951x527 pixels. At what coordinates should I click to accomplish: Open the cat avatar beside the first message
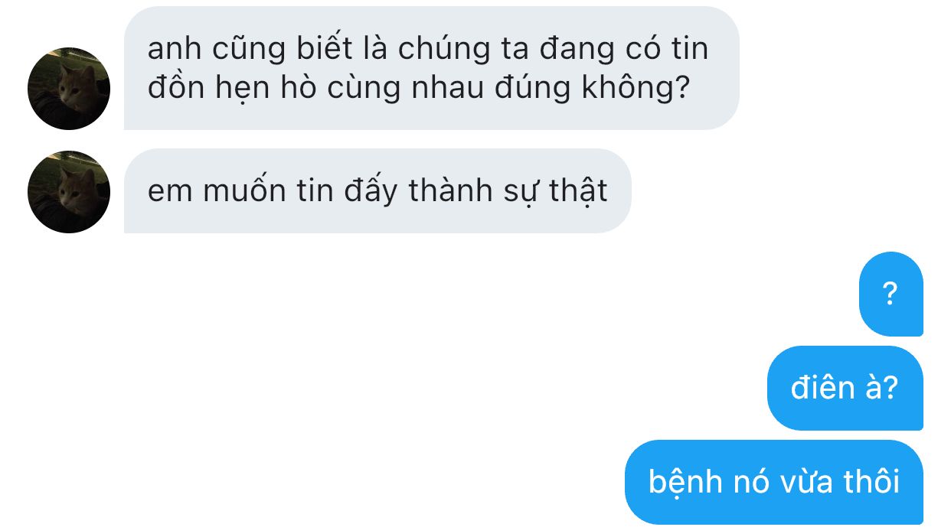69,89
